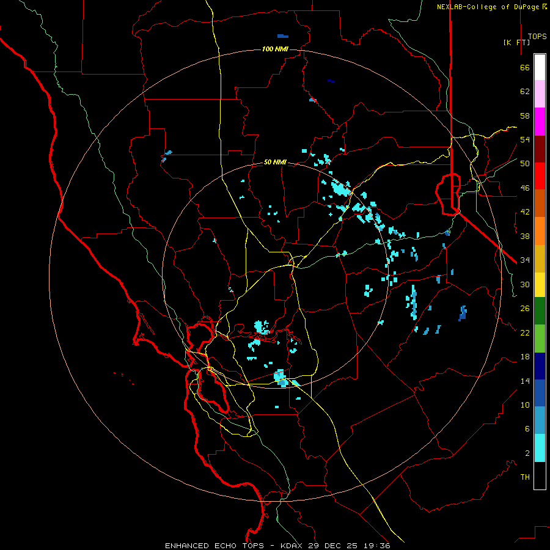Select the 22 legend value
The width and height of the screenshot is (550, 550).
point(525,332)
